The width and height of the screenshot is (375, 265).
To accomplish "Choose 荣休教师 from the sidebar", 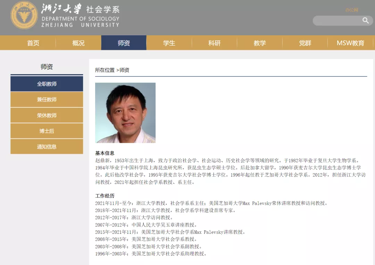I will coord(47,115).
